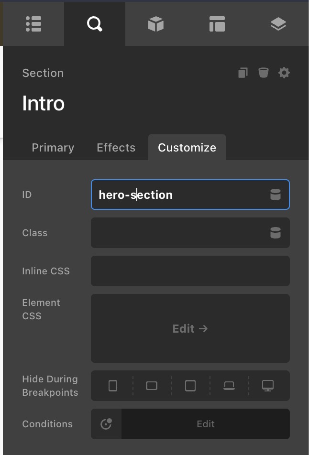Delete the Intro section with trash icon
This screenshot has height=455, width=309.
pos(264,73)
